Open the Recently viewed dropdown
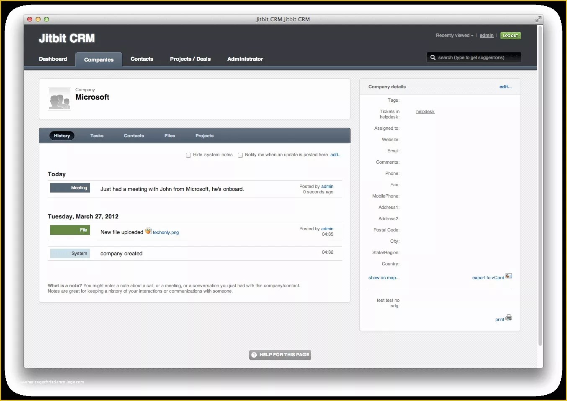Image resolution: width=567 pixels, height=401 pixels. click(454, 35)
